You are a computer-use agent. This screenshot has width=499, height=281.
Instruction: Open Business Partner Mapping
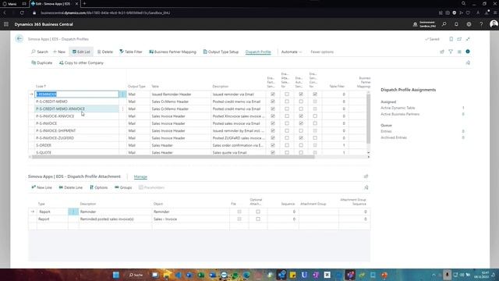pos(172,52)
